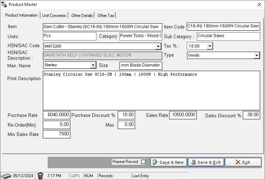The width and height of the screenshot is (265, 180).
Task: Click the Exit button
Action: pos(243,162)
